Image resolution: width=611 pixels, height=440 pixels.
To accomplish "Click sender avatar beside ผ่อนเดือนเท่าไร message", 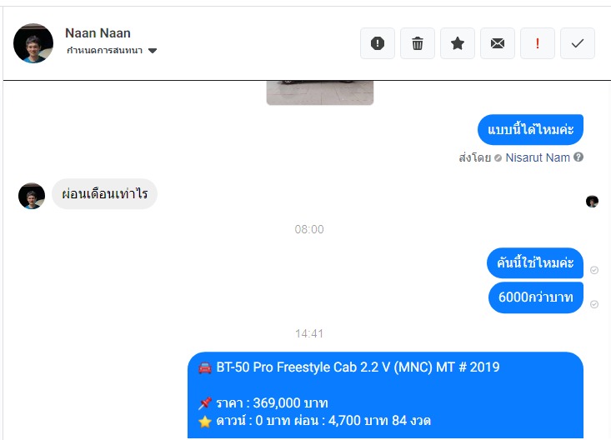I will 32,196.
